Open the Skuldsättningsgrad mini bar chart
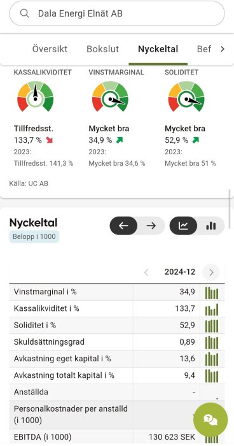 click(212, 342)
